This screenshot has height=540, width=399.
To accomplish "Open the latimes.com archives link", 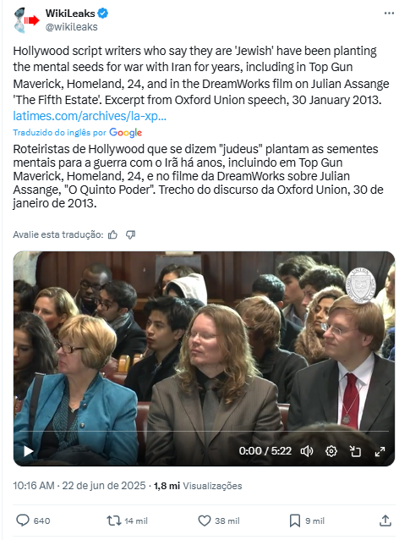I will point(90,116).
